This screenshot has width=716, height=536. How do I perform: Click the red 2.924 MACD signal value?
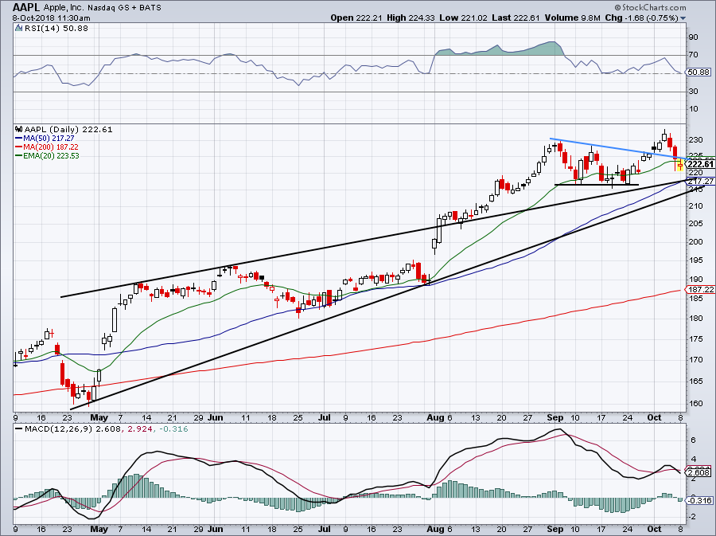tap(138, 429)
